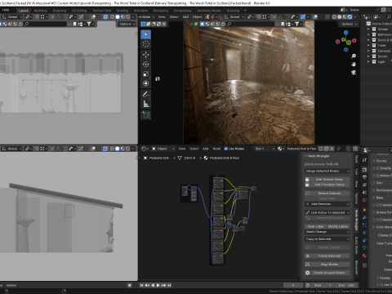Select the 3D Cursor tool
The height and width of the screenshot is (294, 392).
(146, 44)
